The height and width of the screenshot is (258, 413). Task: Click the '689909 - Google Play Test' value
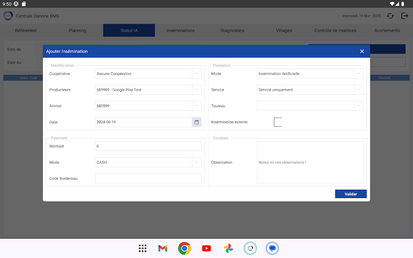coord(119,90)
